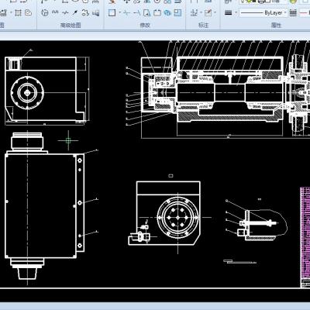Select the trim crossing-lines tool icon
Image resolution: width=310 pixels, height=310 pixels.
point(126,12)
